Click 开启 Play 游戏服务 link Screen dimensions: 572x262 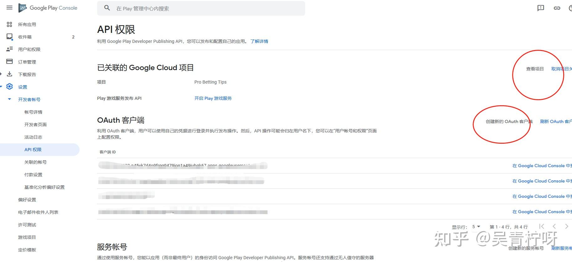pyautogui.click(x=213, y=98)
